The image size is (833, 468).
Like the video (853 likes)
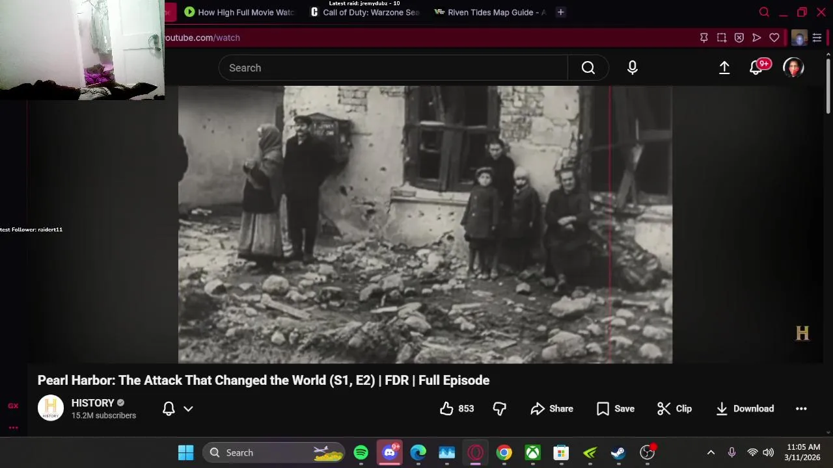(x=457, y=409)
